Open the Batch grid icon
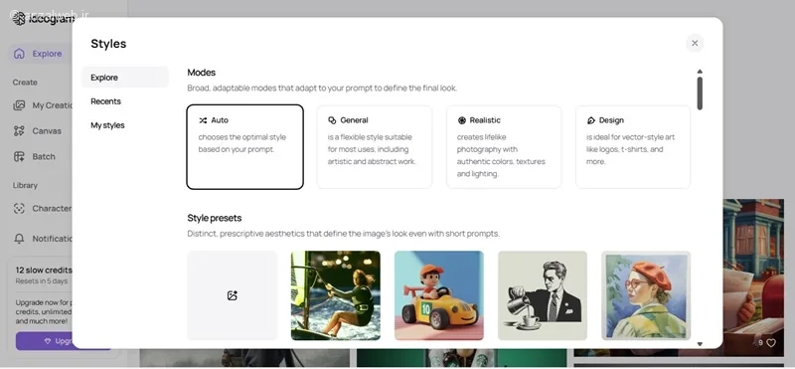This screenshot has width=795, height=369. (x=19, y=156)
